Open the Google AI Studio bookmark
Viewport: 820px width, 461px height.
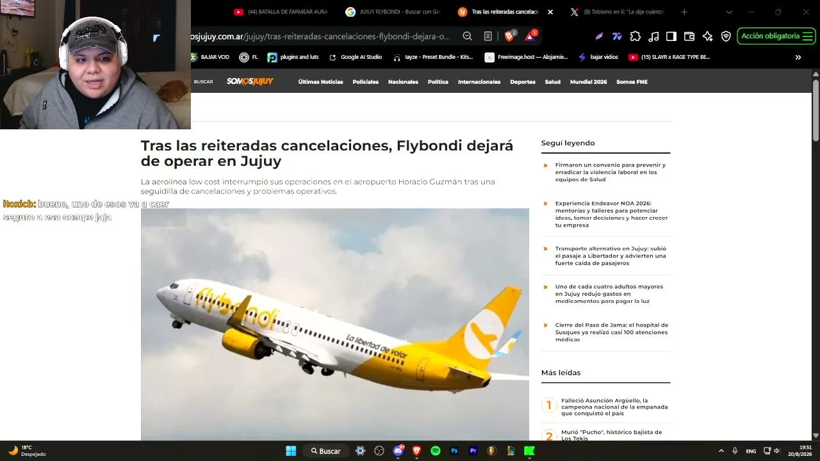pyautogui.click(x=356, y=57)
